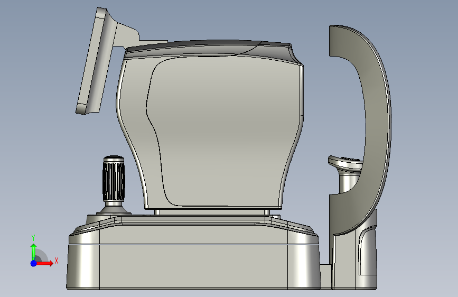Click the red X axis arrow
Screen dimensions: 458x297
44,263
